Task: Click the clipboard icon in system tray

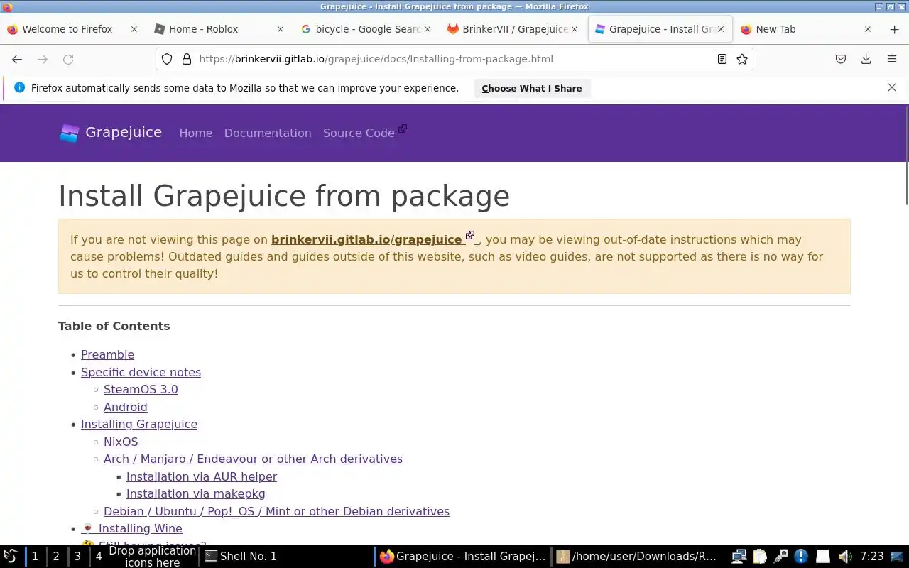Action: [760, 556]
